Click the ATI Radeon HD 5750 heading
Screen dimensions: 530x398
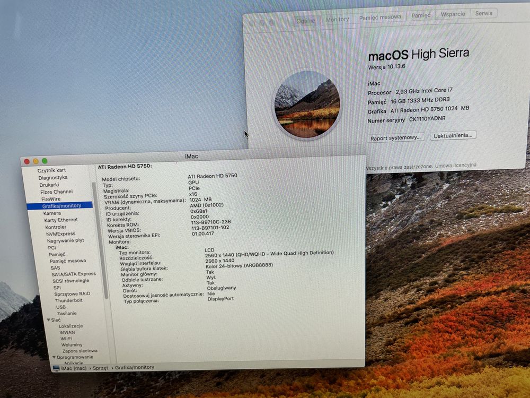click(x=125, y=167)
